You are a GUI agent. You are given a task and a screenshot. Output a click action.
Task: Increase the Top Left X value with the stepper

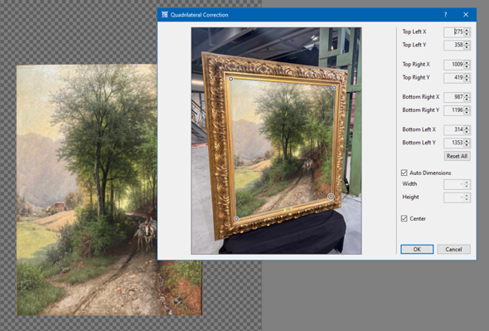coord(467,31)
